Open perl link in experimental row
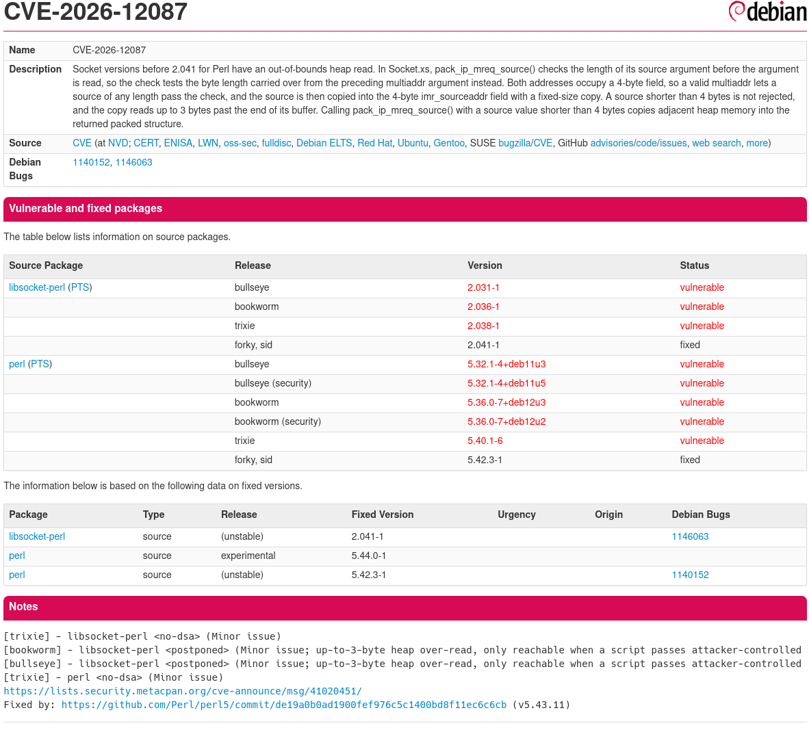 point(16,556)
